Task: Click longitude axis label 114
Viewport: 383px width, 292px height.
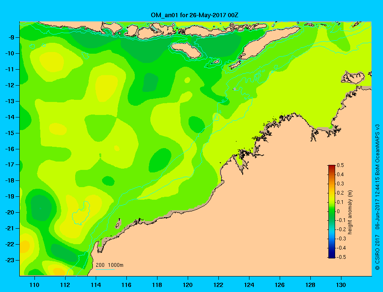Action: tap(96, 285)
